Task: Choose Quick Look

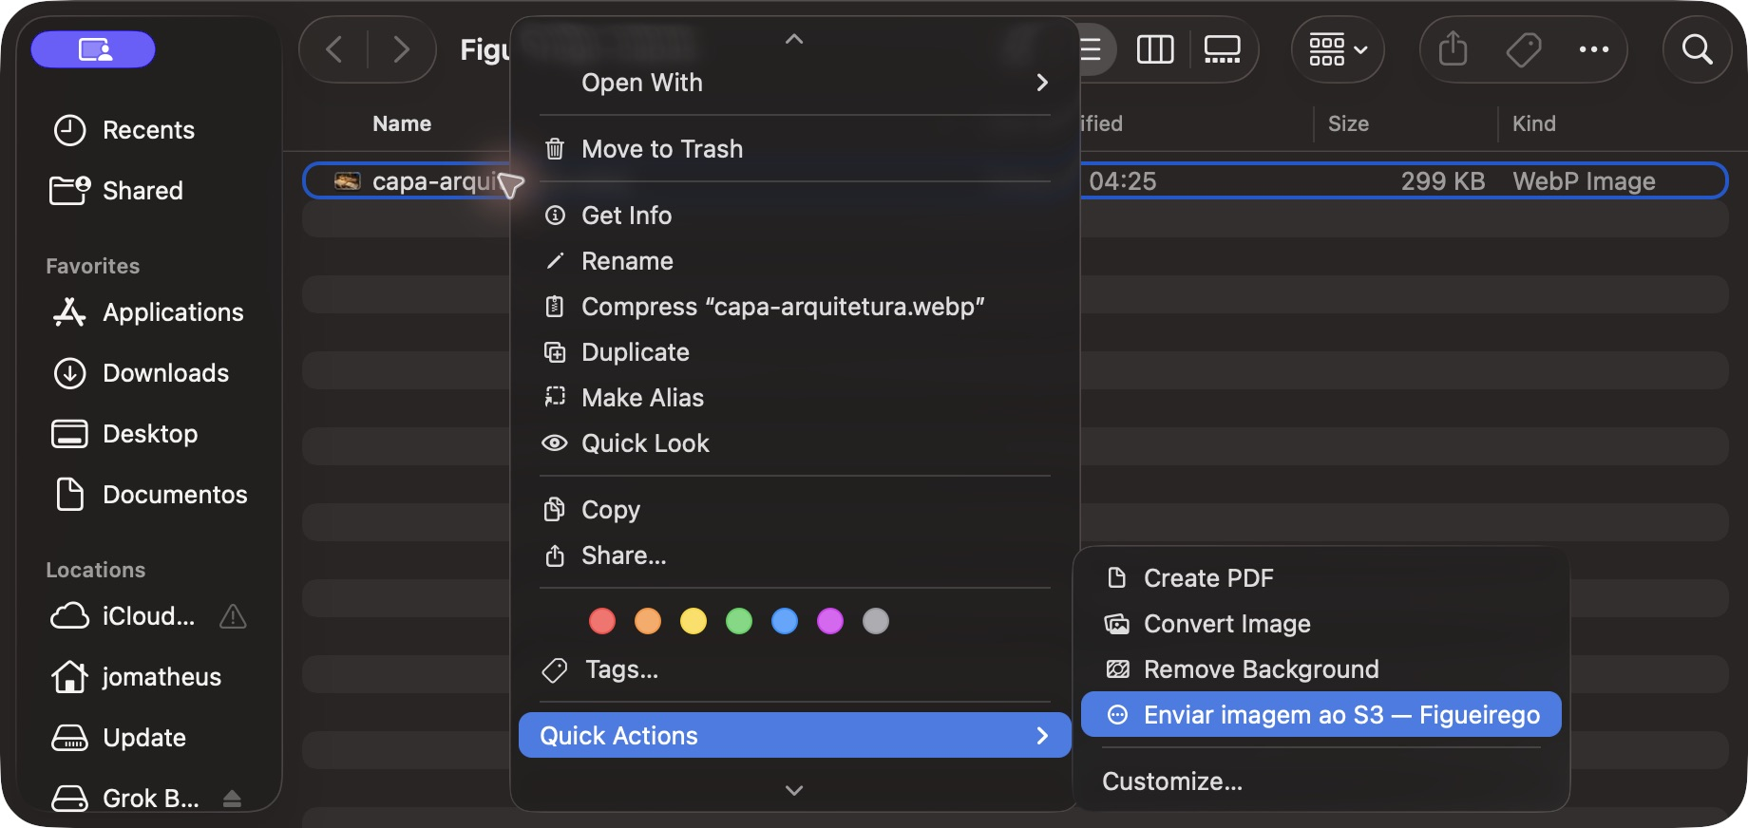Action: pyautogui.click(x=794, y=443)
